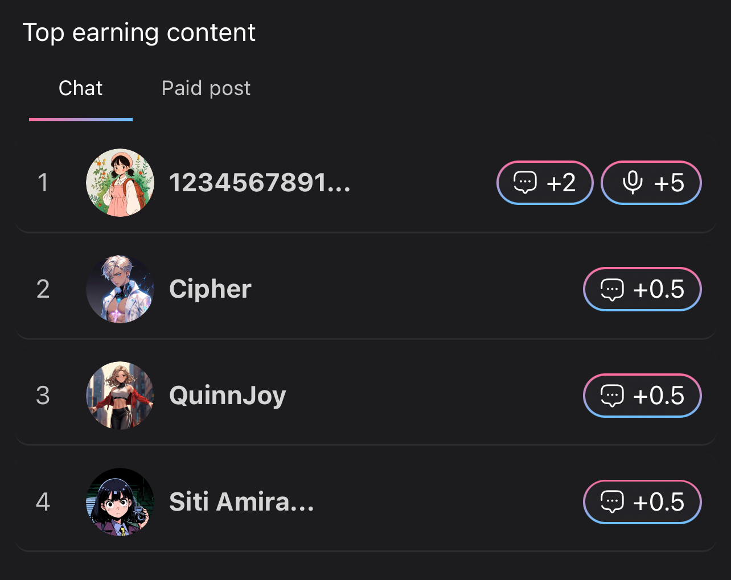Open Siti Amira's avatar image

click(x=120, y=502)
